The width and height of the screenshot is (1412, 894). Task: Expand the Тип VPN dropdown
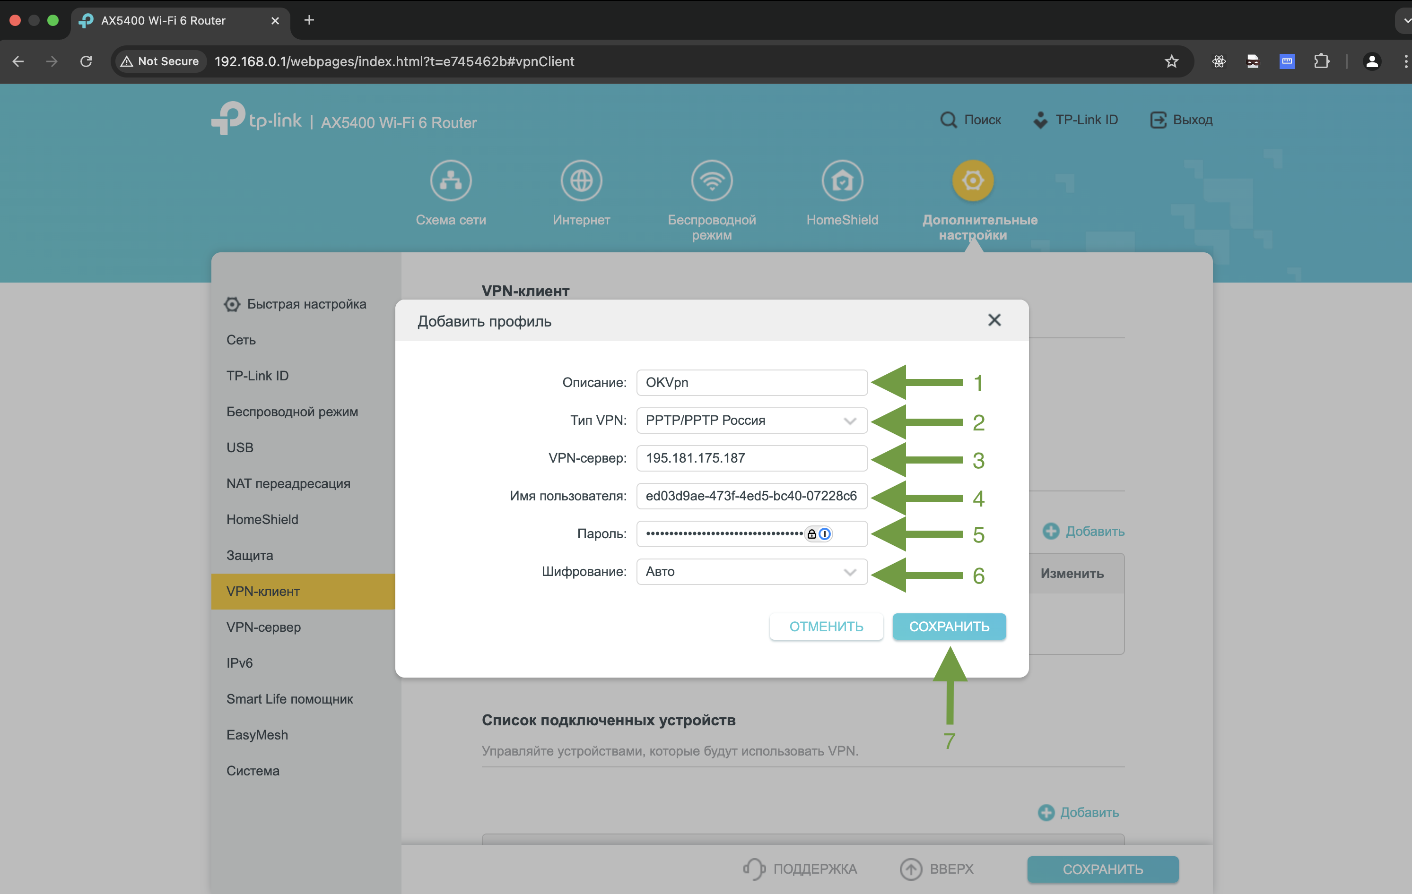[x=849, y=421]
